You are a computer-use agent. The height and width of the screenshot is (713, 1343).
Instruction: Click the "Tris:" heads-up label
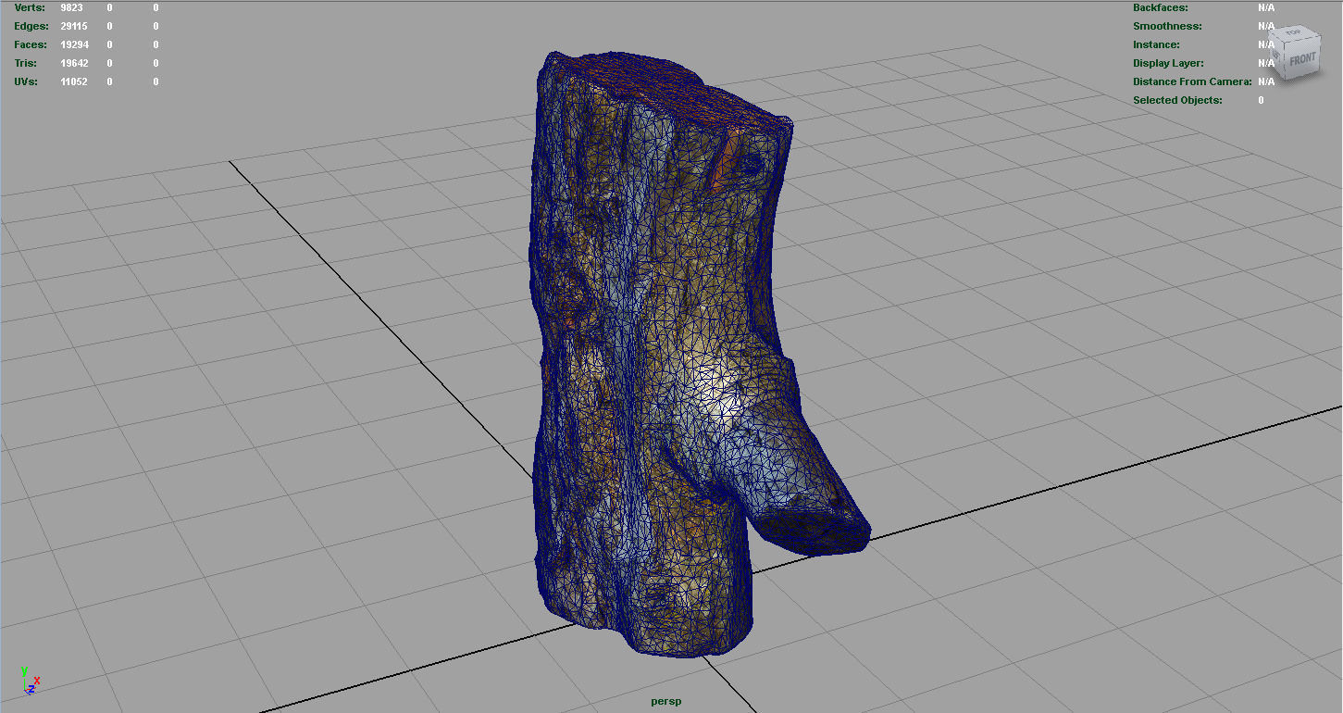point(27,63)
